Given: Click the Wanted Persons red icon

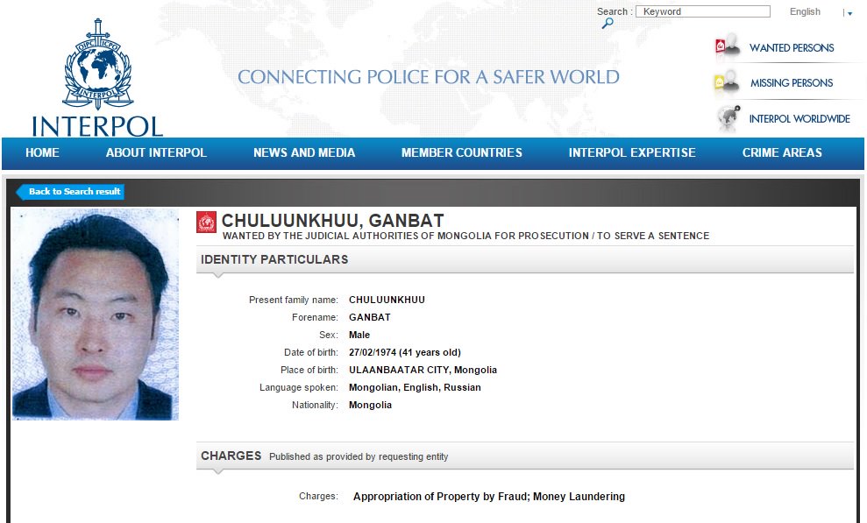Looking at the screenshot, I should [x=728, y=47].
